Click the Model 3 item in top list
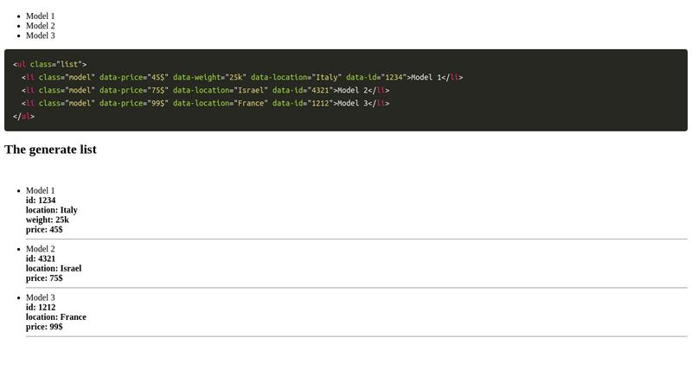Viewport: 692px width, 389px height. [40, 35]
